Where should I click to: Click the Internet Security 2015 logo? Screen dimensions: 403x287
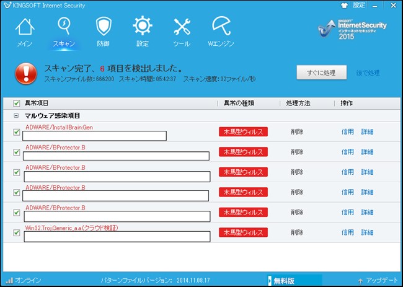(352, 29)
